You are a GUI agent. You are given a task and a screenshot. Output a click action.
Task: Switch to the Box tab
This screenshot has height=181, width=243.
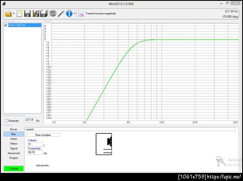(14, 134)
